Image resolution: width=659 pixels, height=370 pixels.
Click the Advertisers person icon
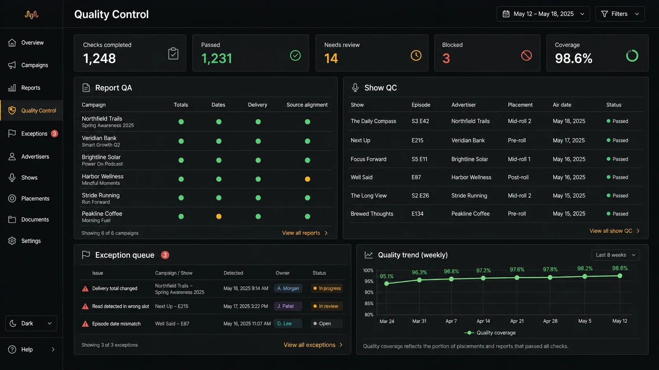12,156
